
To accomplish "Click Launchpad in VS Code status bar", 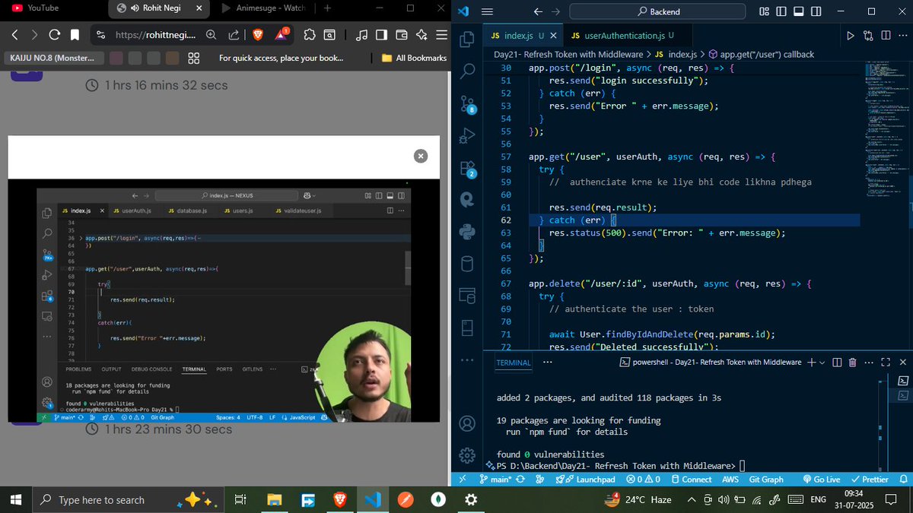I will click(585, 480).
